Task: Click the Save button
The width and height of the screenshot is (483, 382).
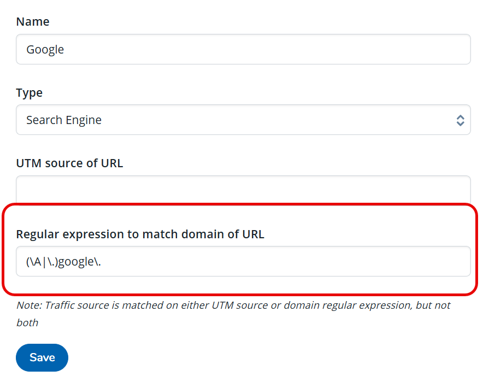Action: point(42,357)
